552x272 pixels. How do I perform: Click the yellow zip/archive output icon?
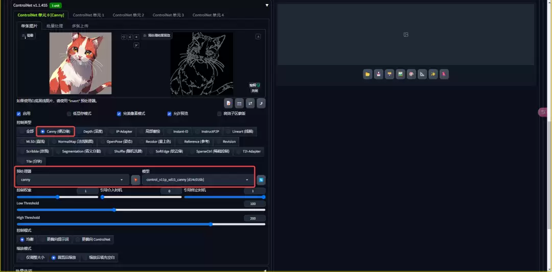pos(389,74)
